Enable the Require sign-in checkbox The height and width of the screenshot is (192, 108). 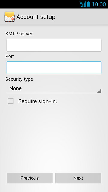click(x=11, y=101)
